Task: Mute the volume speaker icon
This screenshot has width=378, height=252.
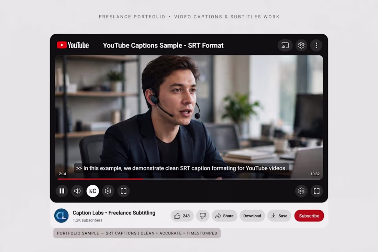Action: 77,191
